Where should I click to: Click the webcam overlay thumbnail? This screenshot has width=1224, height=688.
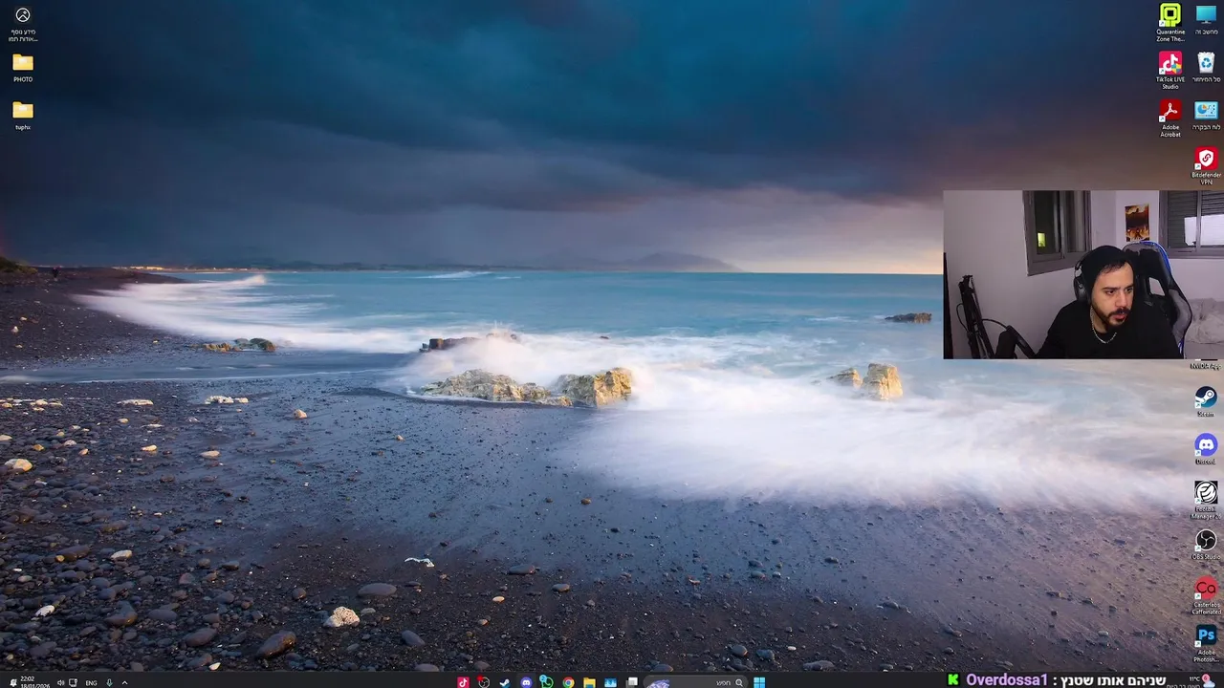coord(1083,275)
